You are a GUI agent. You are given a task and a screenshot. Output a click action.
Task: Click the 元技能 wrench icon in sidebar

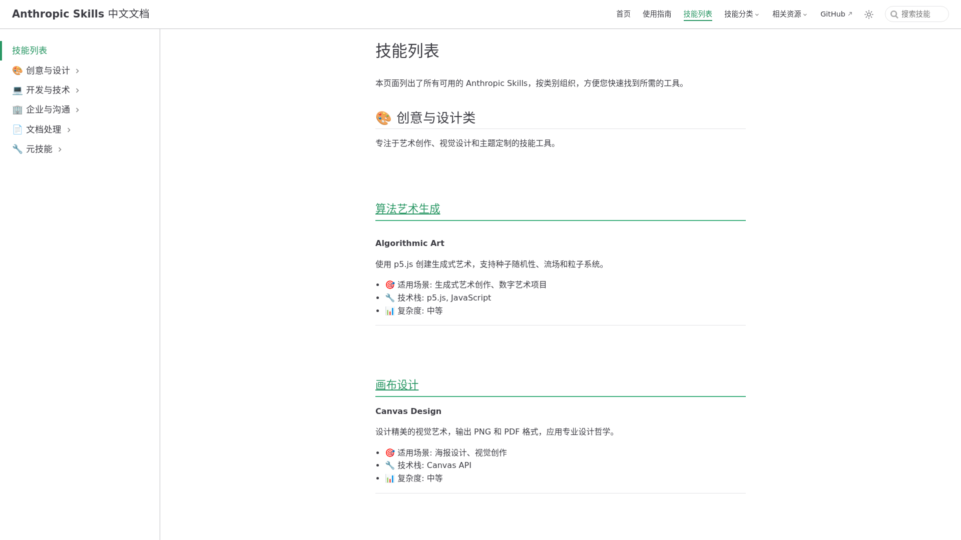point(17,149)
